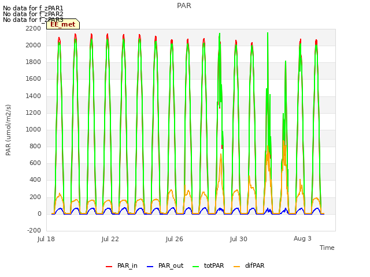
Task: Click the 'No data for f_zPAR1' message
Action: coord(33,9)
